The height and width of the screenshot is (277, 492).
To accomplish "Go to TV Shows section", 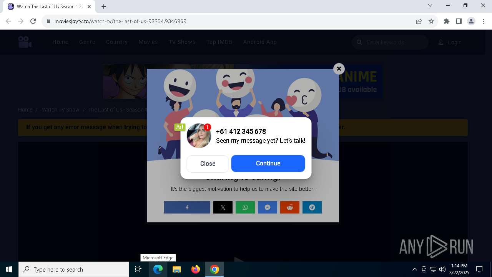I will click(182, 42).
